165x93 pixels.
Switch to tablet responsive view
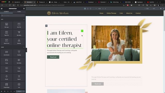tap(88, 9)
